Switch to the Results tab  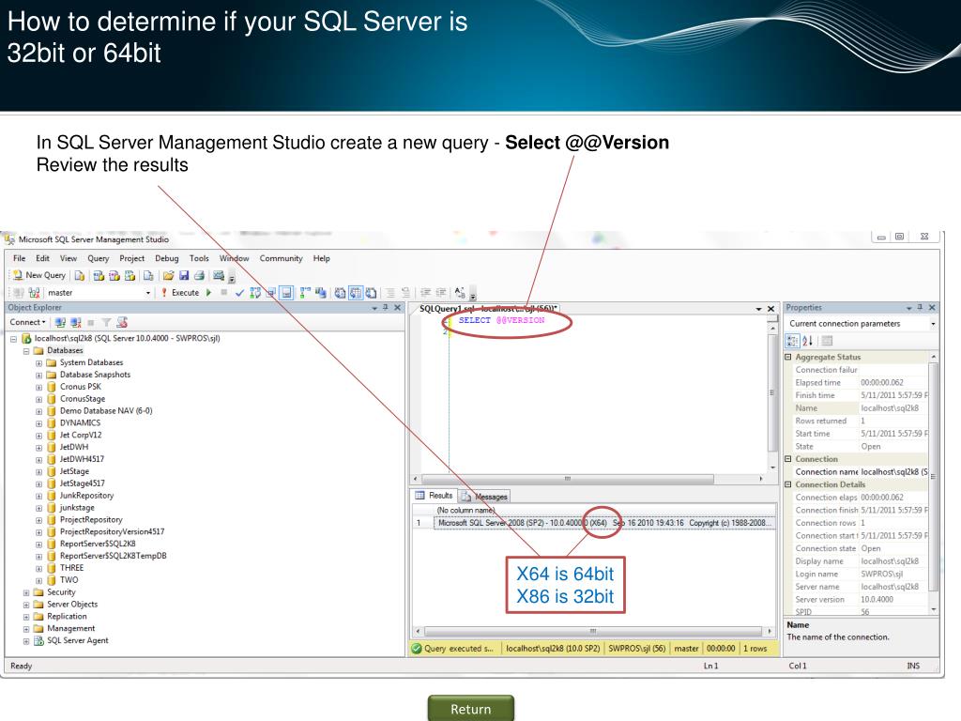click(x=435, y=496)
